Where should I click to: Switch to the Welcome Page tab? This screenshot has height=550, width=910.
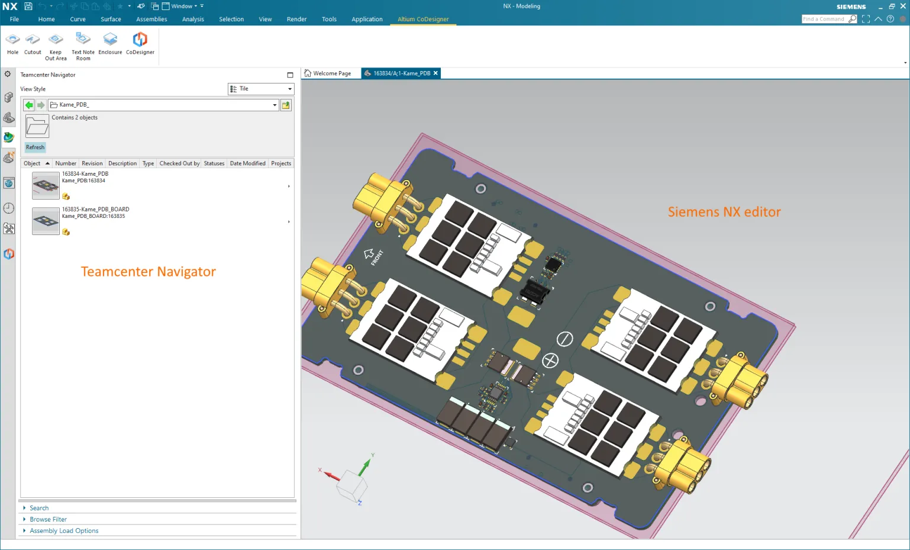tap(327, 73)
